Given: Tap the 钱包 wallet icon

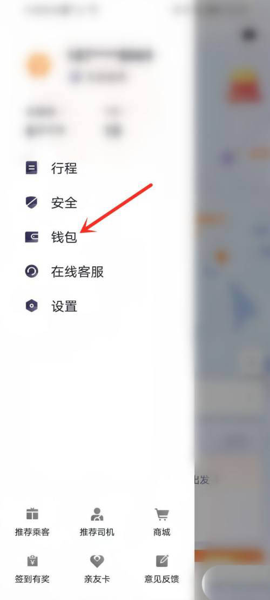Looking at the screenshot, I should pyautogui.click(x=31, y=237).
